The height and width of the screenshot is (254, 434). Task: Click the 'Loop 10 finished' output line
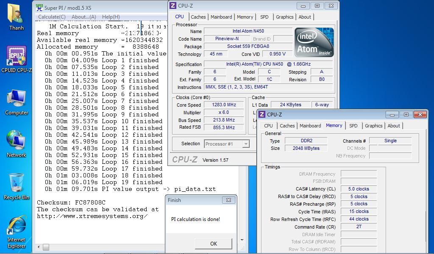(x=104, y=121)
